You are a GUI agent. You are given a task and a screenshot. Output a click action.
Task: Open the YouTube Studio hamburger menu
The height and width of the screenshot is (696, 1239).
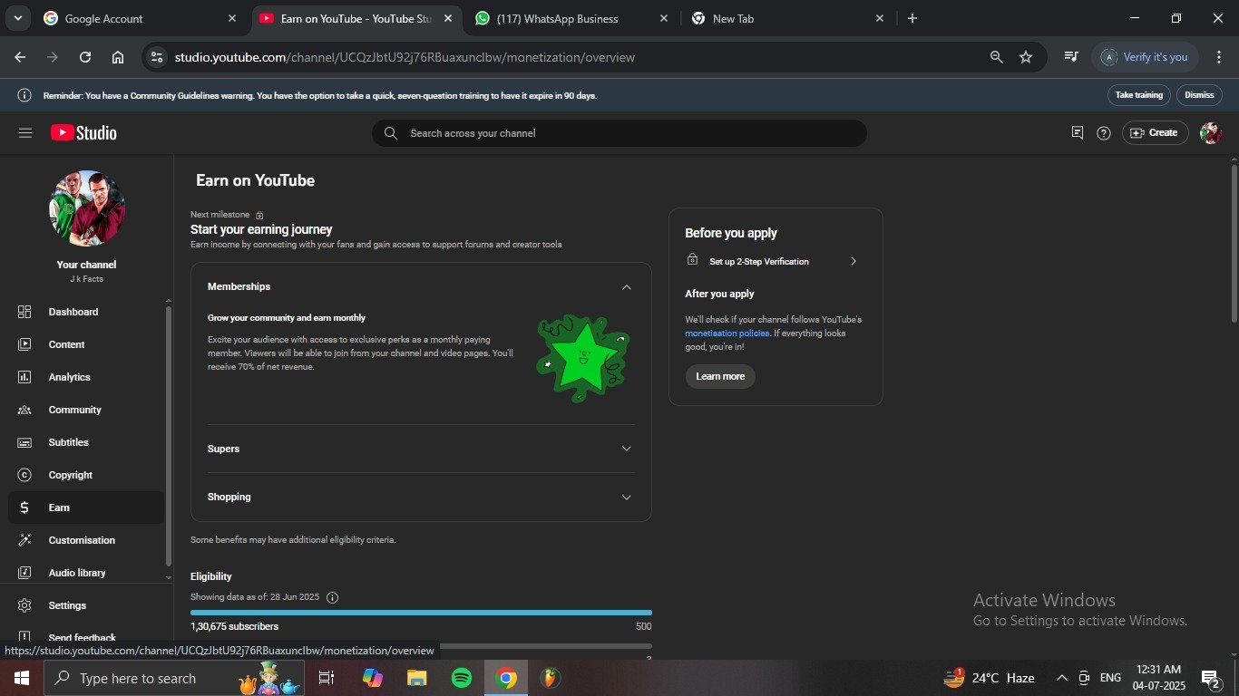[25, 133]
